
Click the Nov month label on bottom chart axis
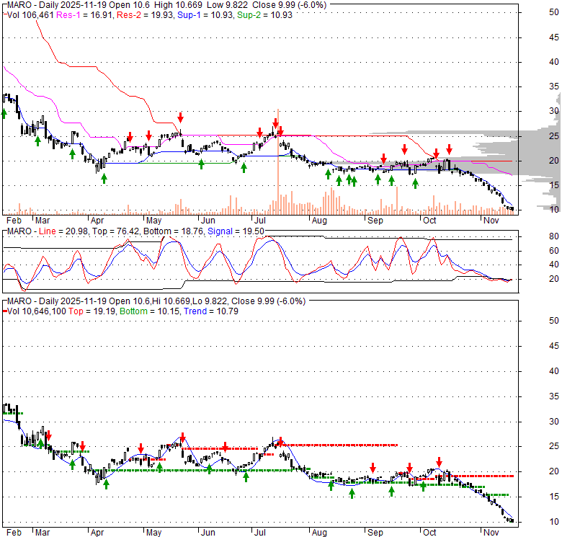point(491,531)
